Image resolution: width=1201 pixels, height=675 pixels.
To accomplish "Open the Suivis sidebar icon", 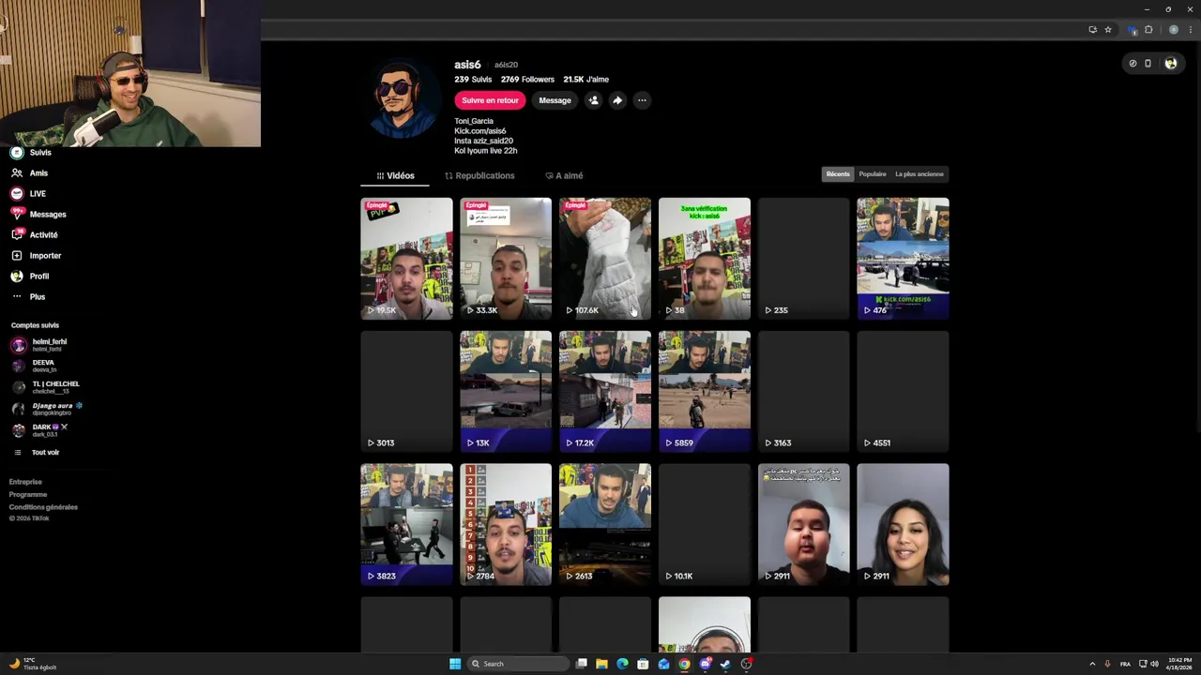I will click(16, 152).
